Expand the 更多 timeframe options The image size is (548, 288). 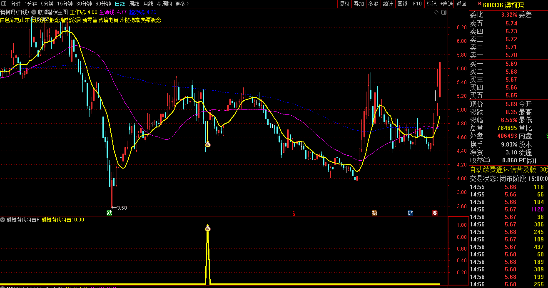(182, 4)
